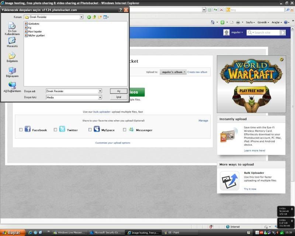The height and width of the screenshot is (236, 295).
Task: Go up one folder level
Action: point(94,17)
